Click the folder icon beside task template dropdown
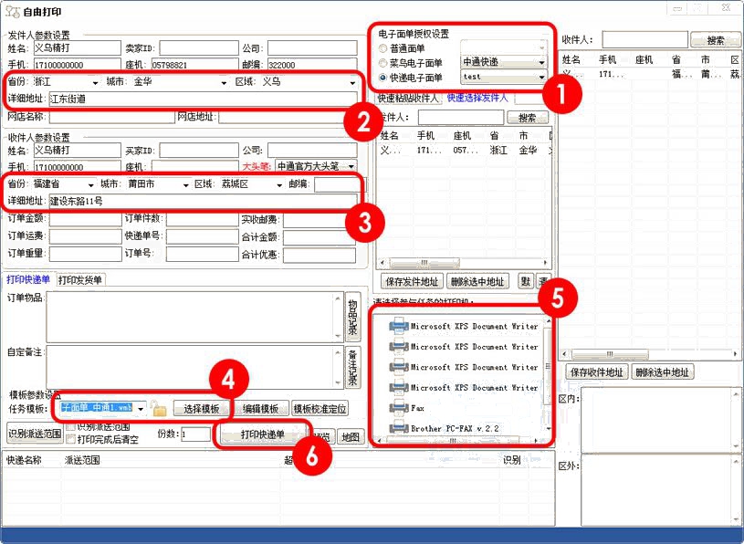This screenshot has width=744, height=544. [159, 410]
